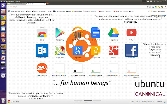Open a new tab
Viewport: 167px width, 104px height.
click(47, 4)
